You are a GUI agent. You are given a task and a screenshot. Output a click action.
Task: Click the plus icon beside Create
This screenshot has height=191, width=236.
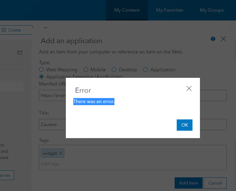click(x=4, y=30)
